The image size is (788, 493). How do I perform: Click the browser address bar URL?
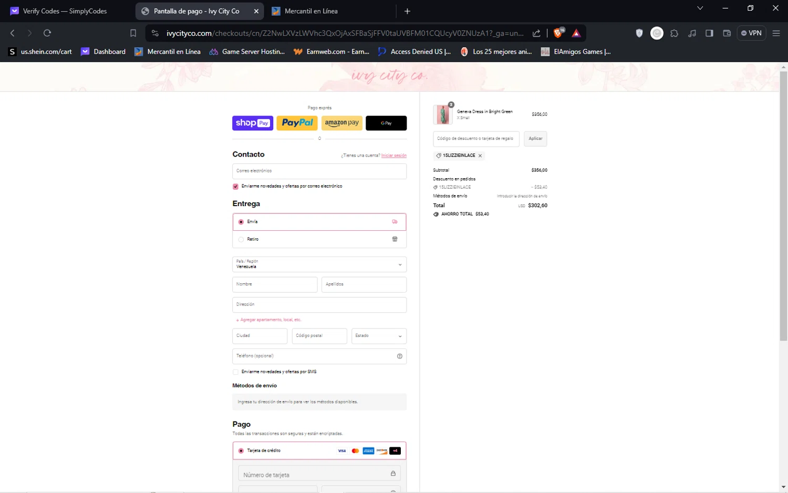[x=345, y=33]
